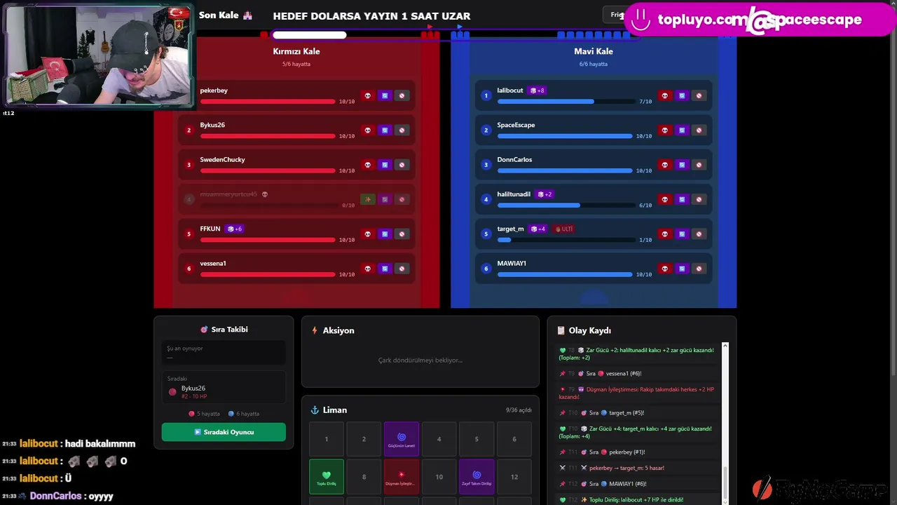Click the refresh icon for SpaceEscape

click(x=682, y=130)
